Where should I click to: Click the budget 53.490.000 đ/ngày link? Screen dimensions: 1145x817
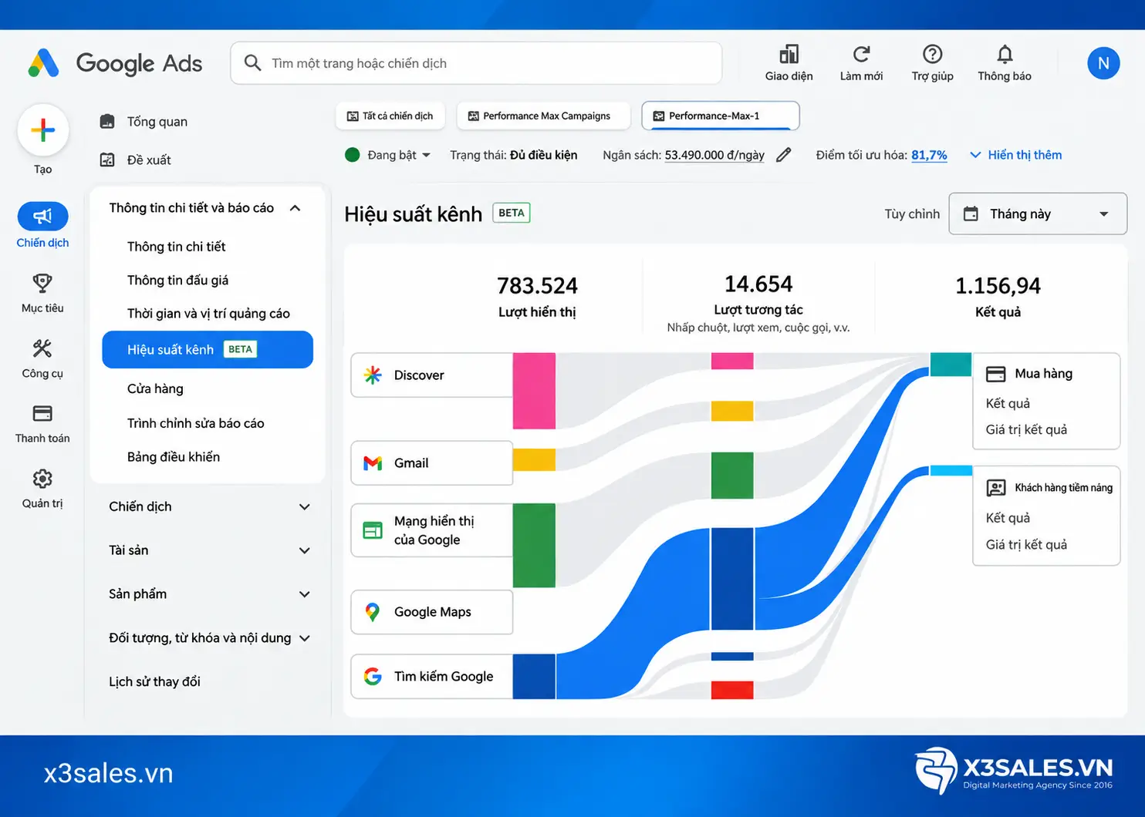[x=714, y=155]
